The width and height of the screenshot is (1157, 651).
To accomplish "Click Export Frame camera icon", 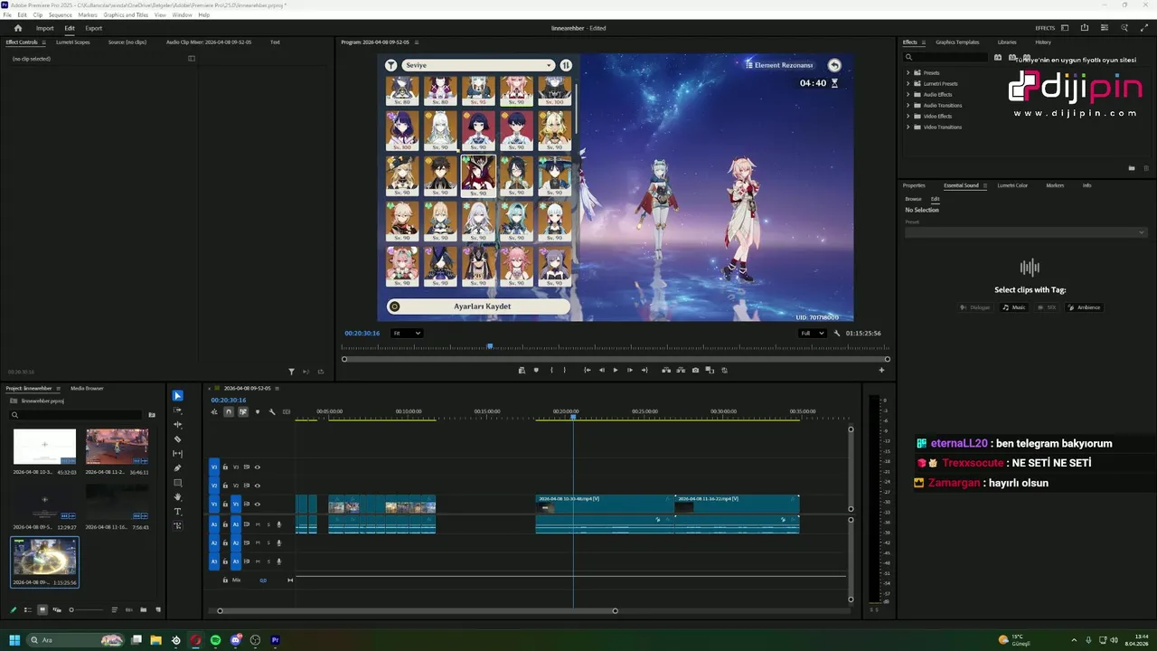I will (x=695, y=370).
